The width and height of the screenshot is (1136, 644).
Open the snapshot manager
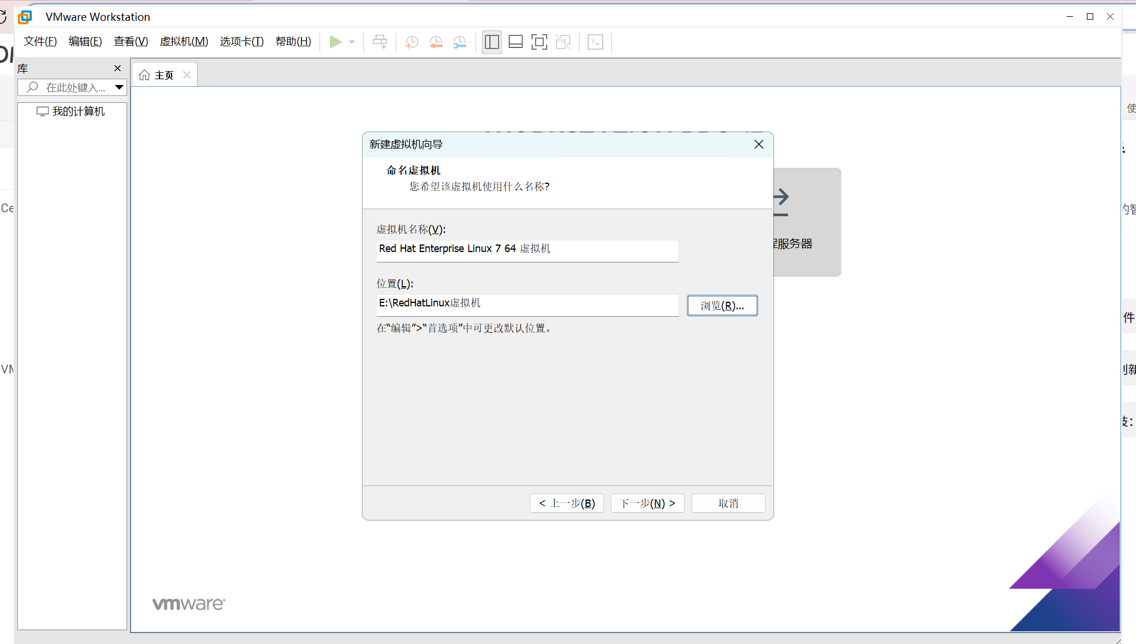click(x=461, y=42)
